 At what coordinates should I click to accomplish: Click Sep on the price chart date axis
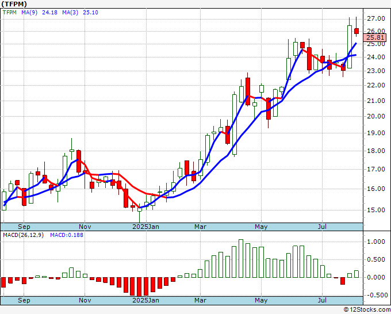click(24, 227)
